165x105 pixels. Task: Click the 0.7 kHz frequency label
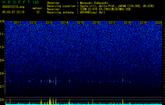[2, 87]
